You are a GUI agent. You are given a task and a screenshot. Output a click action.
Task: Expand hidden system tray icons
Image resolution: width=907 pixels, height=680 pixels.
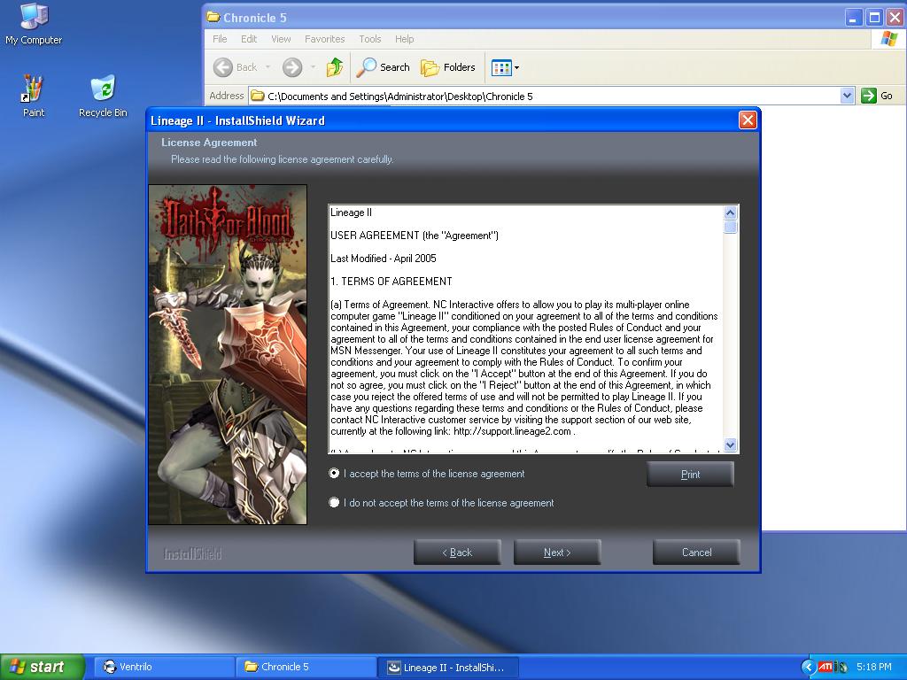click(x=808, y=667)
